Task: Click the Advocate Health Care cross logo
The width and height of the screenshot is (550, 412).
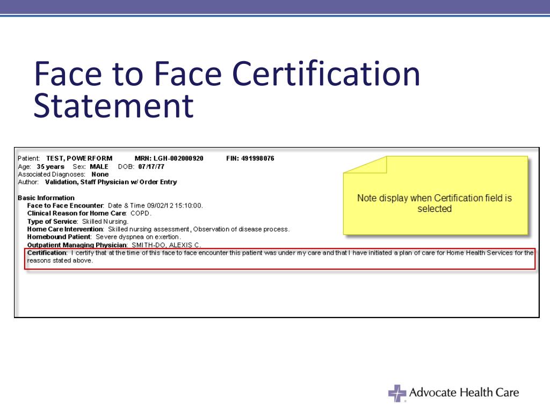Action: [397, 393]
